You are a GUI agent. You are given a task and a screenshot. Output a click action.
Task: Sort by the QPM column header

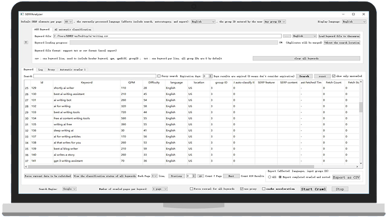coord(132,82)
